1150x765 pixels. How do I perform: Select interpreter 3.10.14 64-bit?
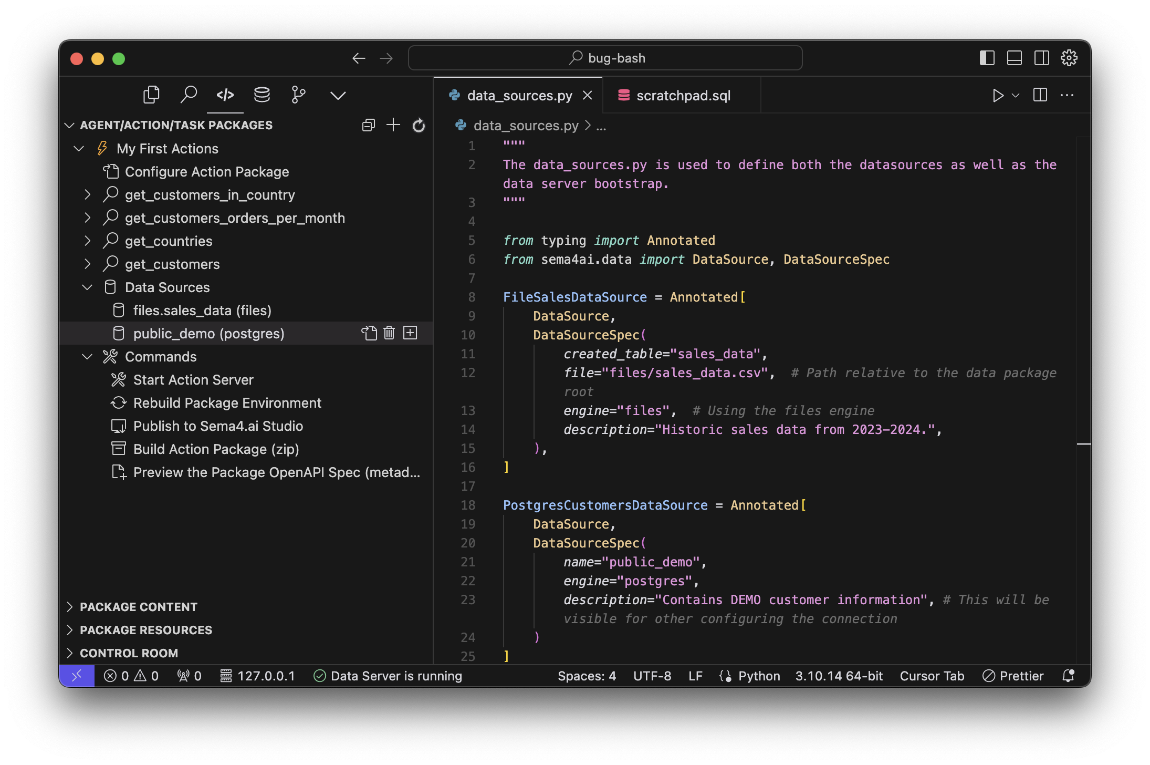[839, 676]
